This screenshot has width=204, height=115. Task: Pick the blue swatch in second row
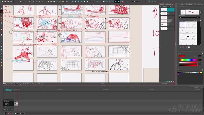[180, 74]
